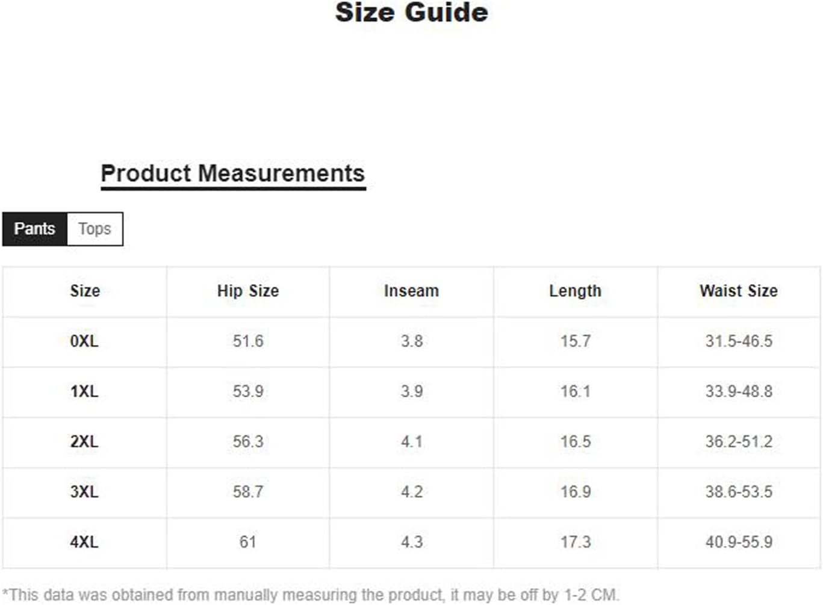Click the 17.3 length cell
Image resolution: width=823 pixels, height=605 pixels.
[x=576, y=542]
